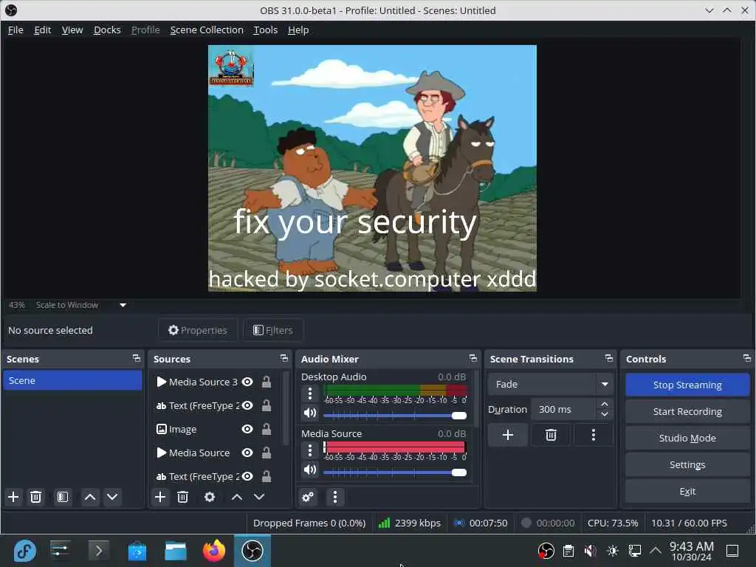The image size is (756, 567).
Task: Remove the selected scene with the trash icon
Action: coord(35,497)
